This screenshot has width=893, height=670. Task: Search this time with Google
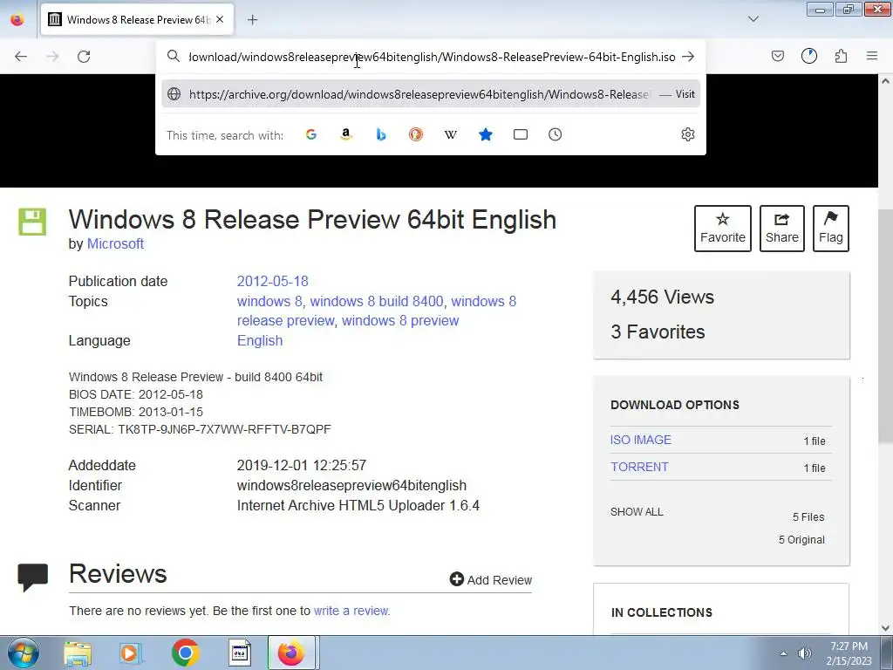point(311,134)
